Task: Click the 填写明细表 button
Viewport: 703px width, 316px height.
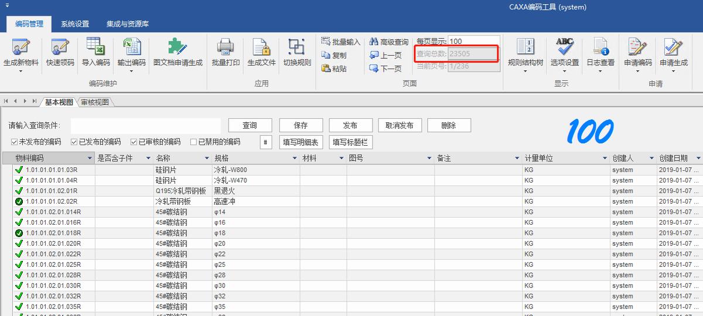Action: pyautogui.click(x=301, y=142)
